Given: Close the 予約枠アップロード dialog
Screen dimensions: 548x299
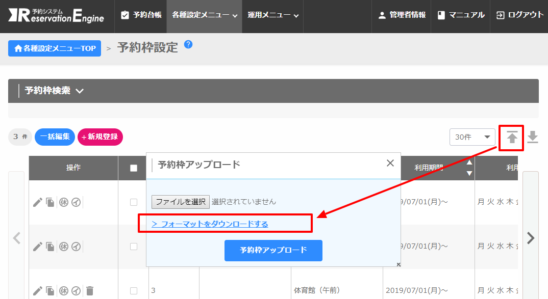Looking at the screenshot, I should point(390,163).
